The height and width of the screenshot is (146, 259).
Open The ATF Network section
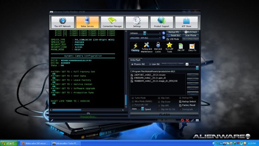[x=62, y=22]
